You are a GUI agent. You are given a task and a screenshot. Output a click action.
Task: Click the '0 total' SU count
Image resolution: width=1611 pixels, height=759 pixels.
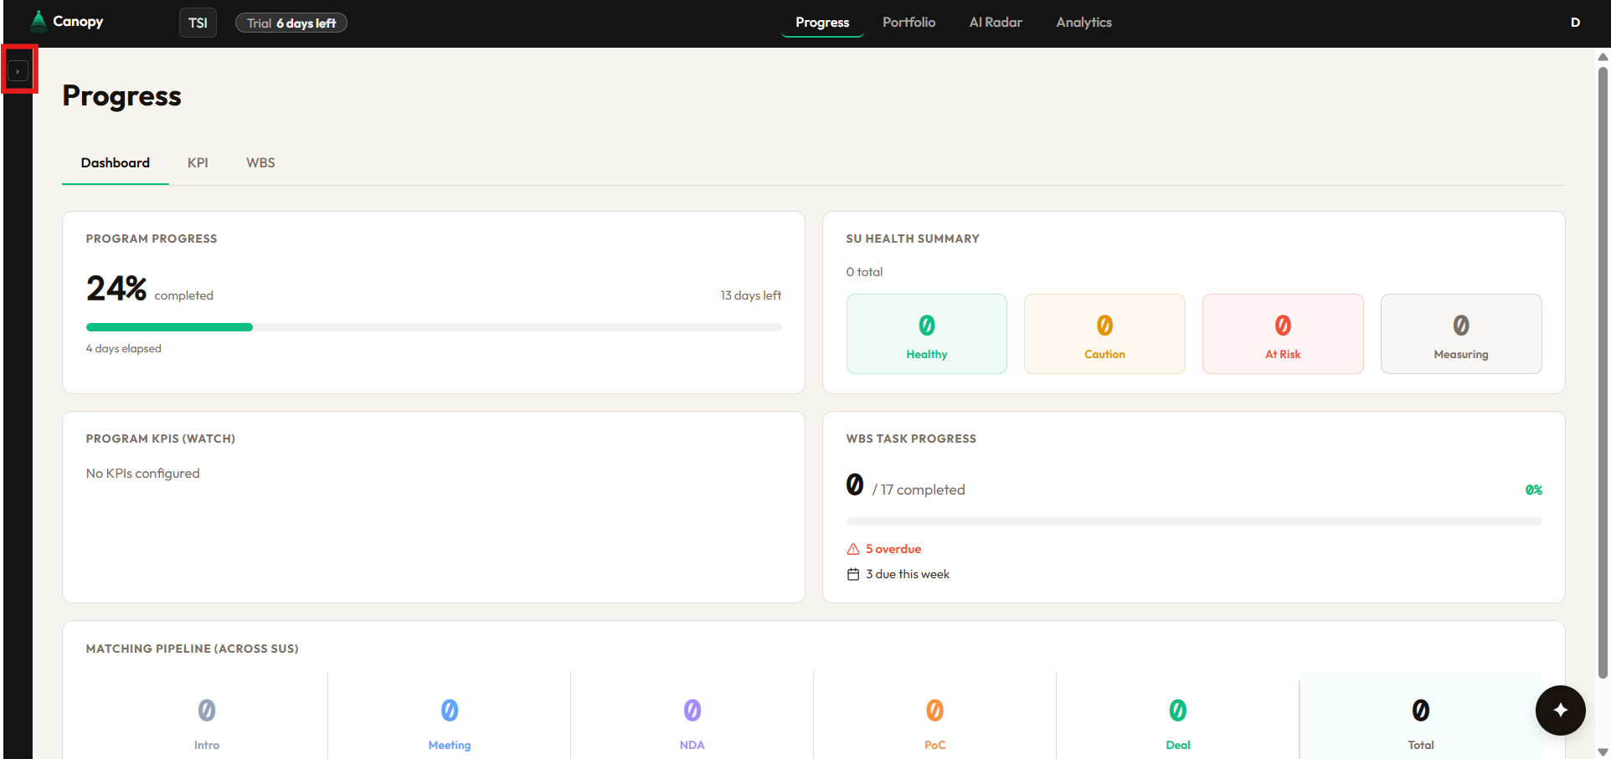pos(864,272)
